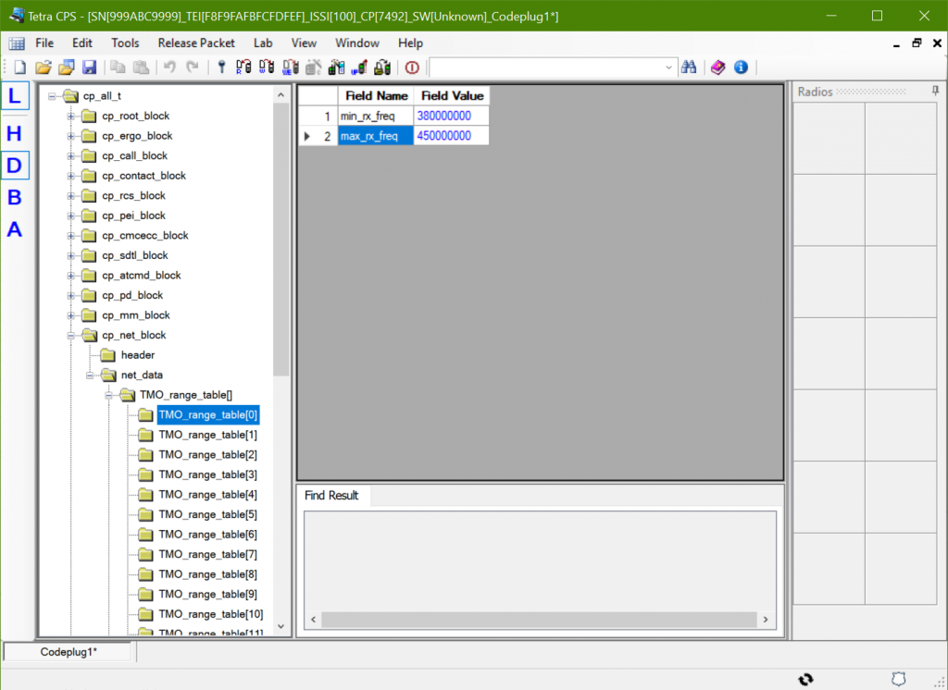Toggle the H button in left sidebar

pyautogui.click(x=15, y=134)
